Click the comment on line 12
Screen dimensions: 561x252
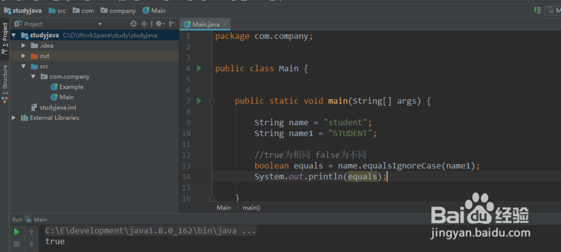[x=311, y=155]
